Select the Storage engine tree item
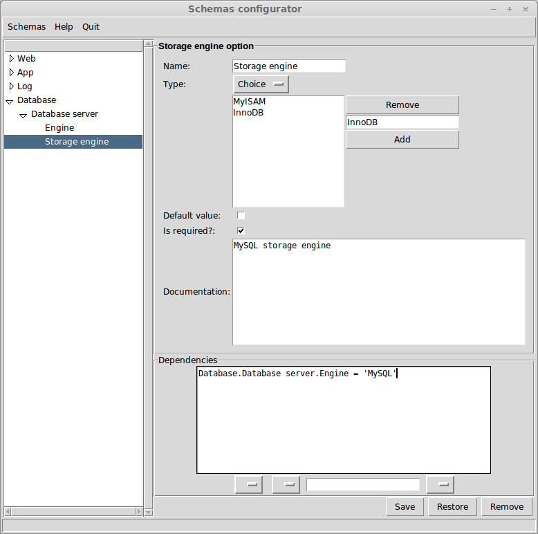Viewport: 538px width, 534px height. tap(73, 142)
